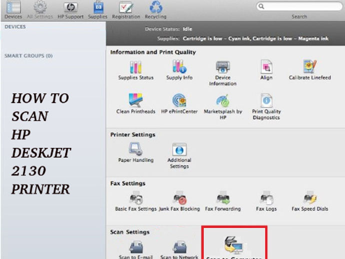This screenshot has width=345, height=259.
Task: Open Scan to E-mail
Action: 136,250
